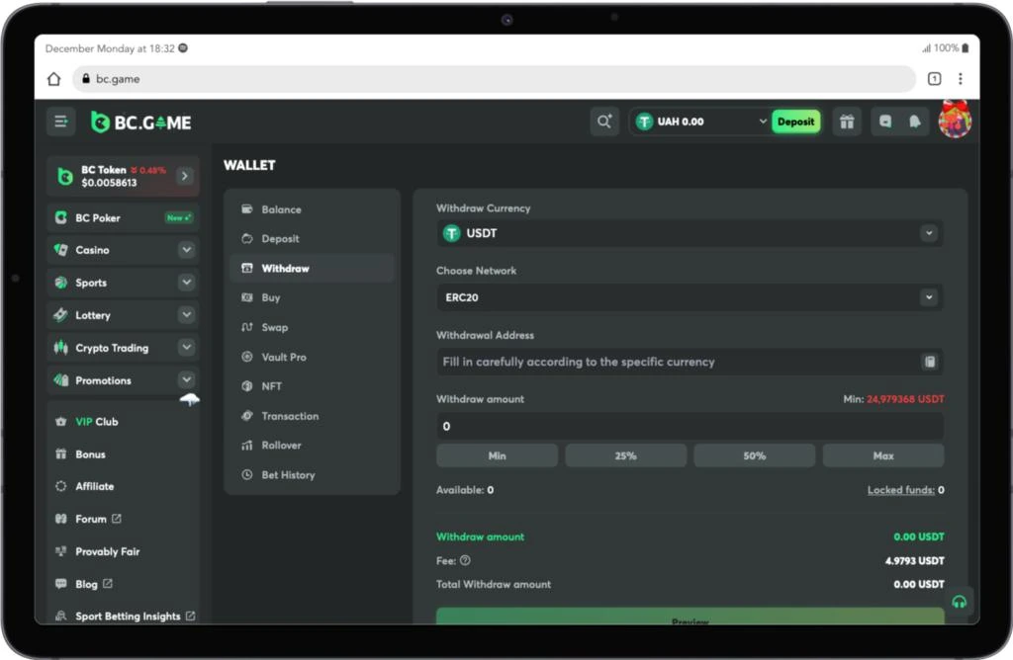Open the Choose Network ERC20 dropdown

[x=690, y=297]
